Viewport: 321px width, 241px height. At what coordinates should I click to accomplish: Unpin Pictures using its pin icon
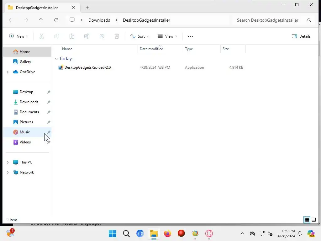(49, 122)
